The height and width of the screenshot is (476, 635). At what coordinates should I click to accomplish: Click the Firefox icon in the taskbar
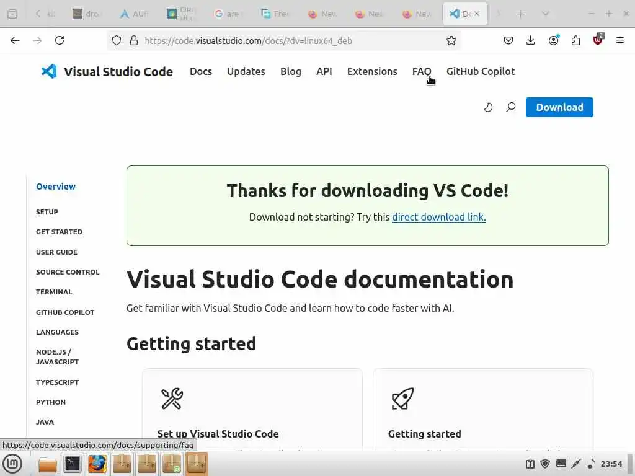[97, 464]
